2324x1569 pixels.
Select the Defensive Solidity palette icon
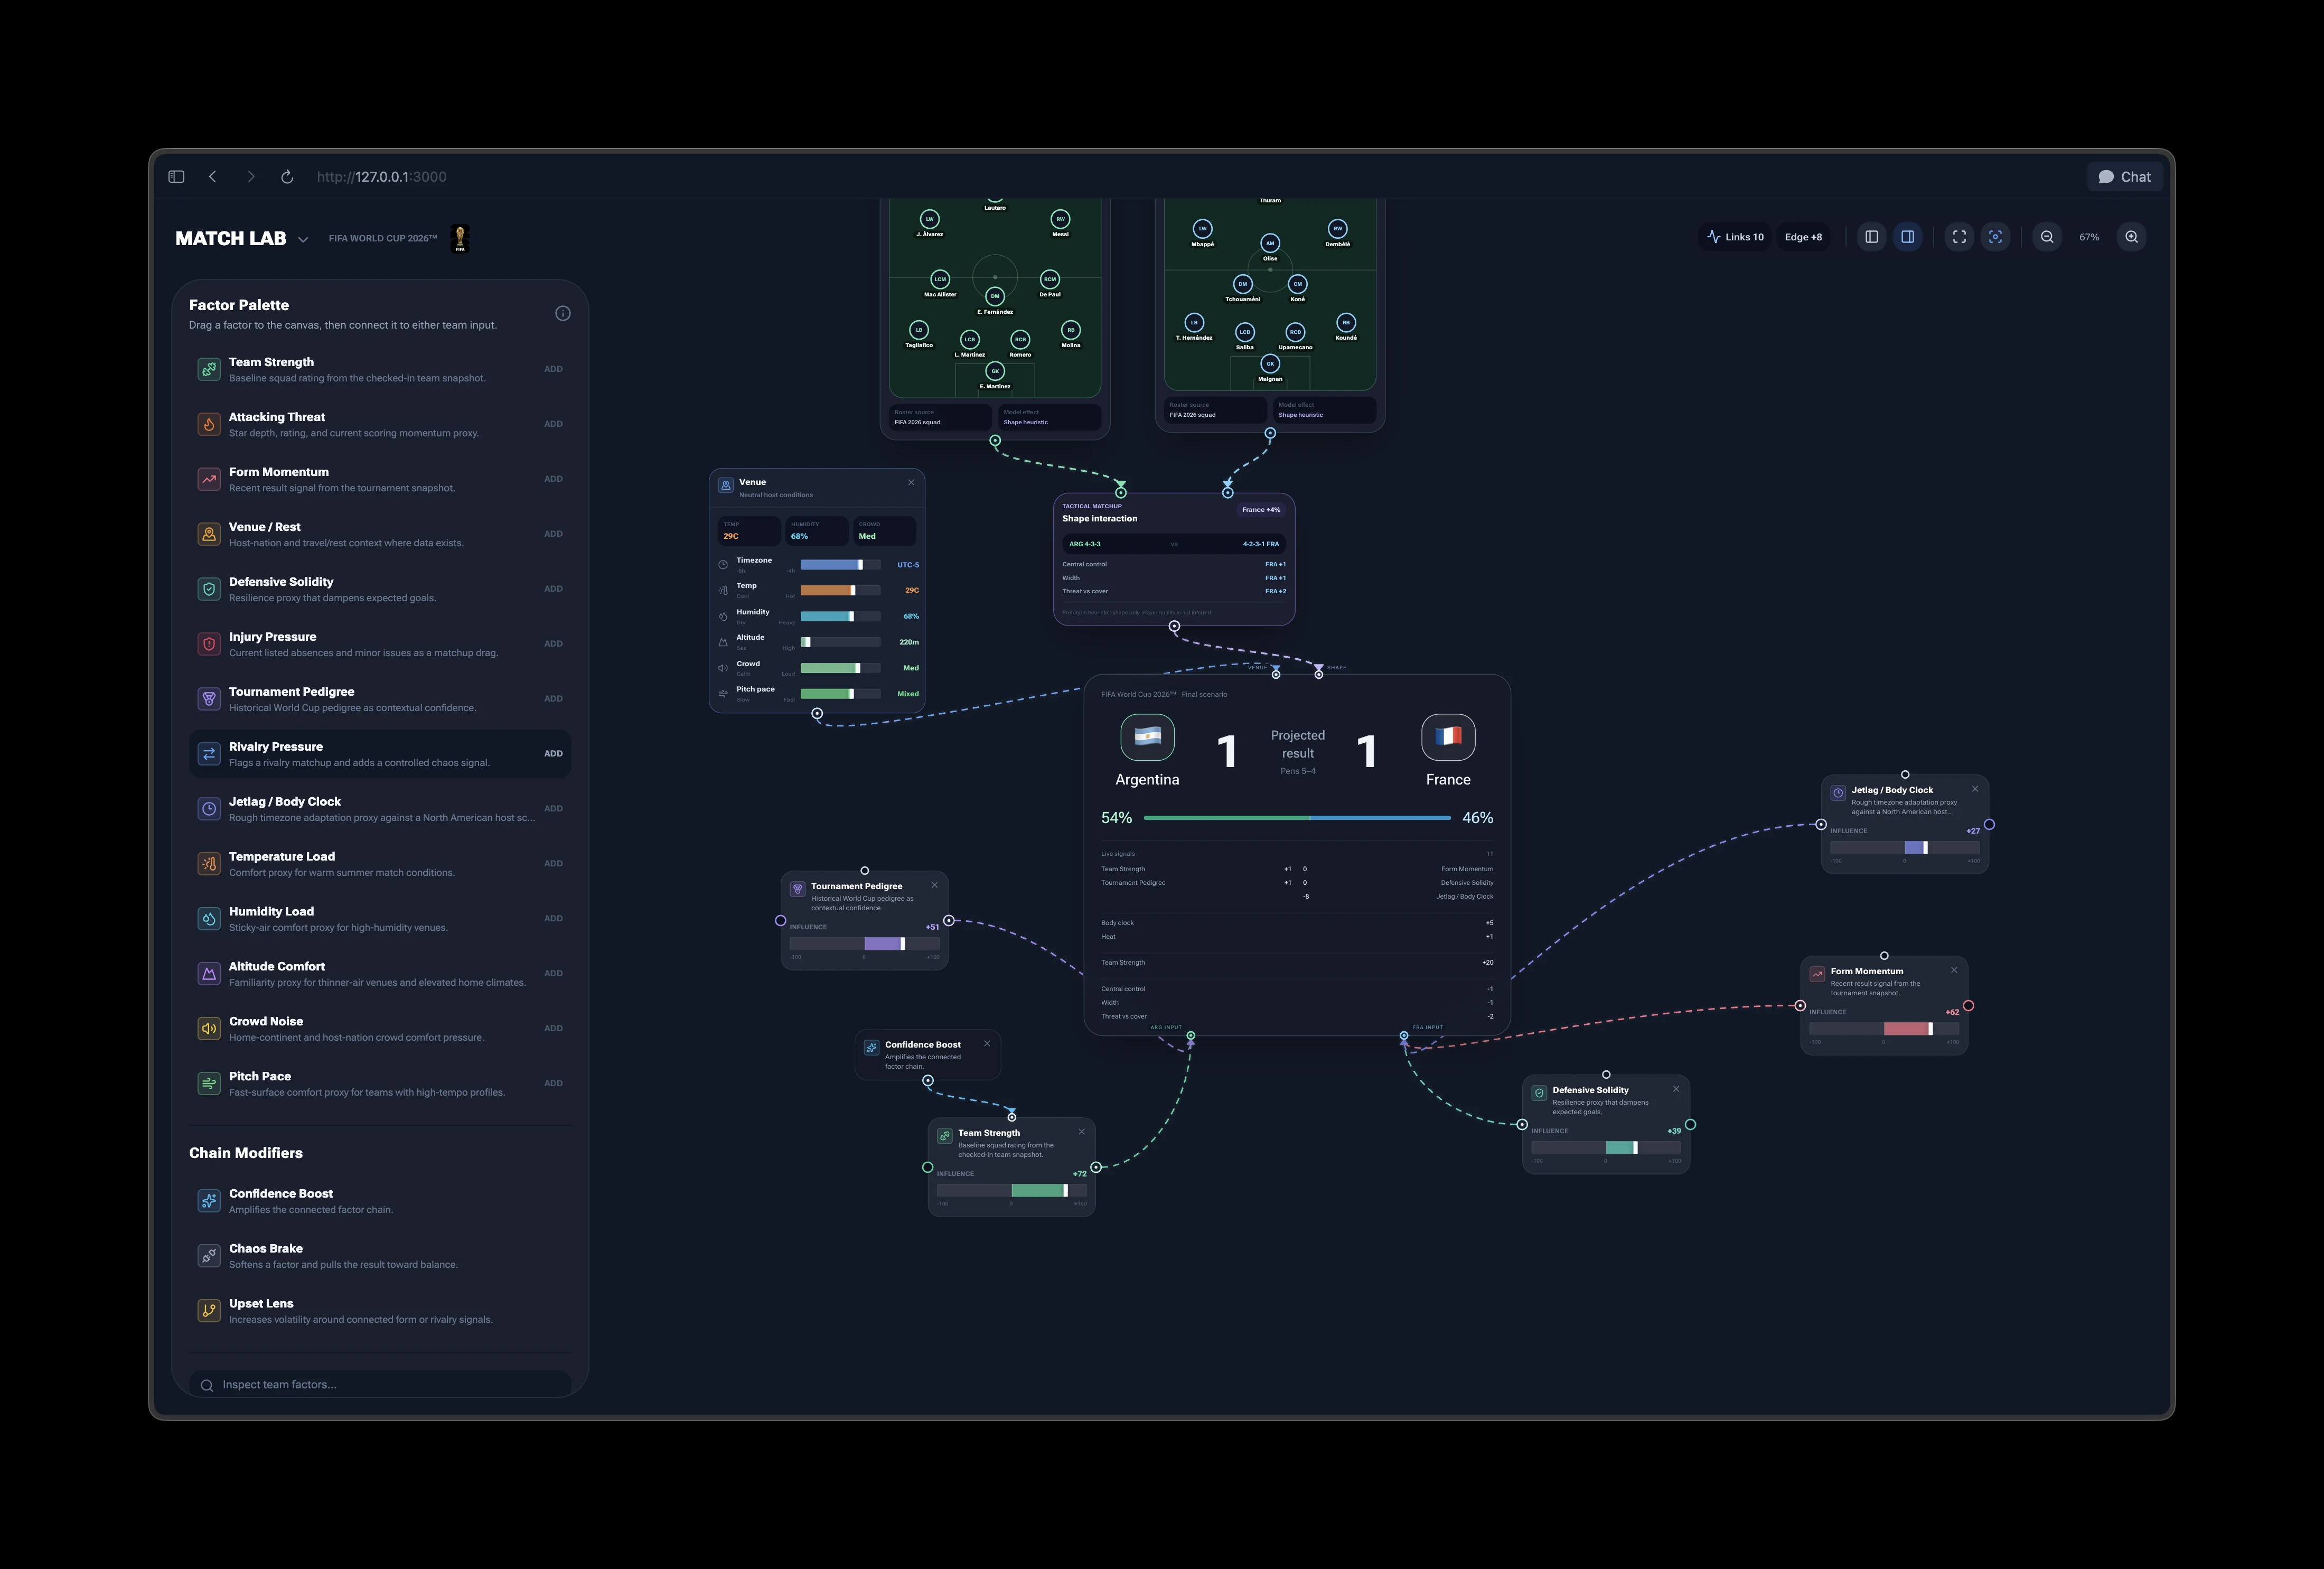[209, 589]
